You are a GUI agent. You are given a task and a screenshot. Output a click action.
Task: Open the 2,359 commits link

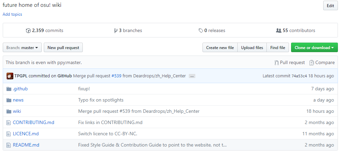(x=44, y=31)
